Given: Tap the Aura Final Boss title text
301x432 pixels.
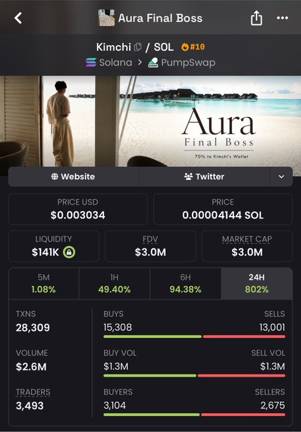Looking at the screenshot, I should (x=160, y=18).
